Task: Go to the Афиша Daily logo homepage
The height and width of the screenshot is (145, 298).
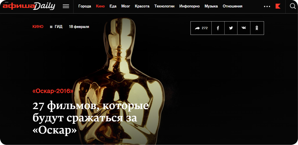Action: point(29,6)
